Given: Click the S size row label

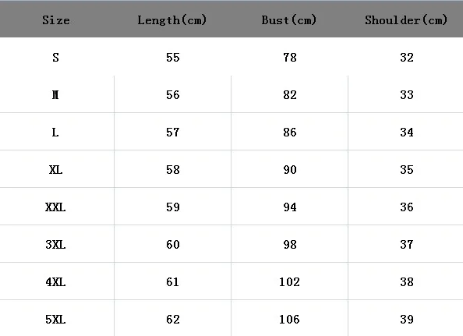Looking at the screenshot, I should [x=55, y=57].
